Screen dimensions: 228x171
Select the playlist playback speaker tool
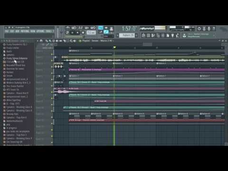click(x=75, y=41)
